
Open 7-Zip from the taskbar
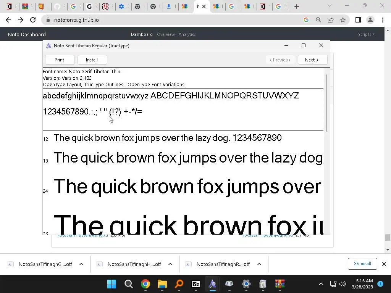196,284
